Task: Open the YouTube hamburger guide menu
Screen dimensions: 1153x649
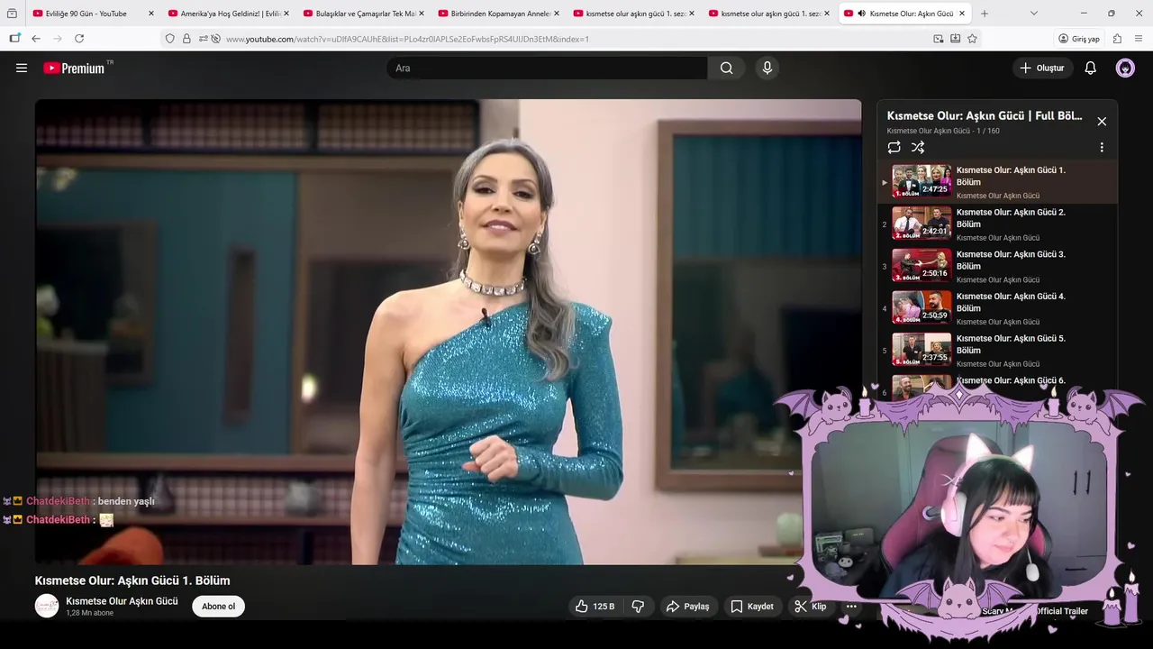Action: click(22, 68)
